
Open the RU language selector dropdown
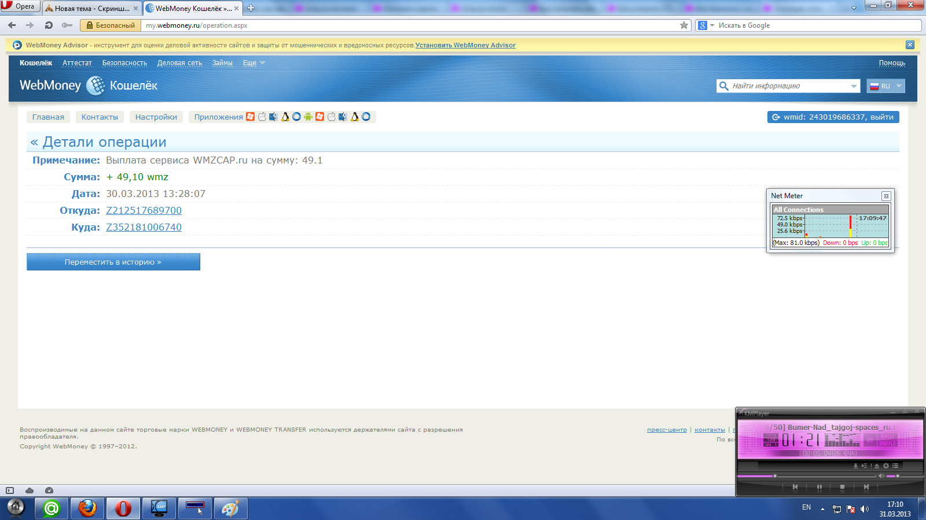click(886, 86)
